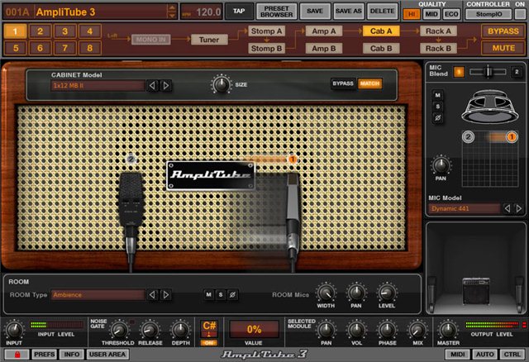Click the noise gate THRESHOLD knob

(x=119, y=330)
